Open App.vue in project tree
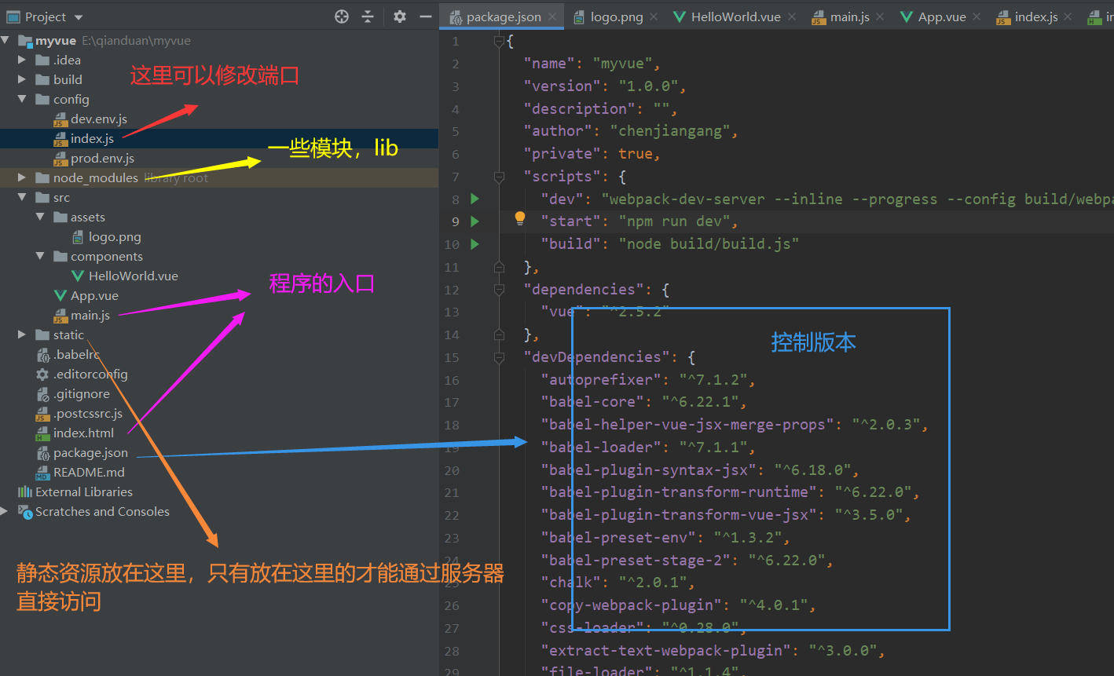 coord(94,296)
